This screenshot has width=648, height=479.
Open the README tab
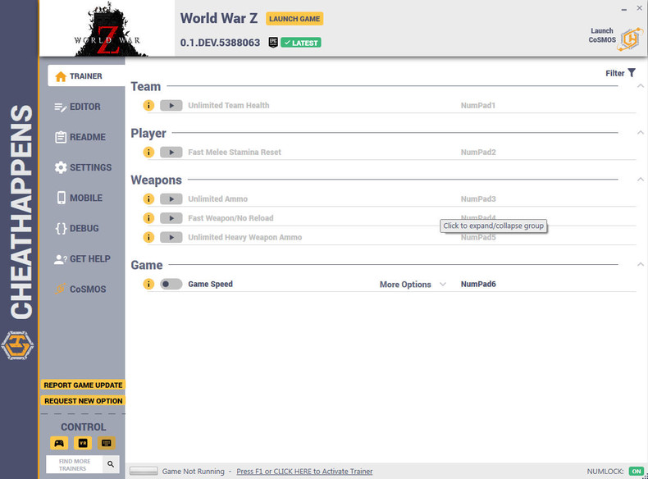click(x=80, y=137)
